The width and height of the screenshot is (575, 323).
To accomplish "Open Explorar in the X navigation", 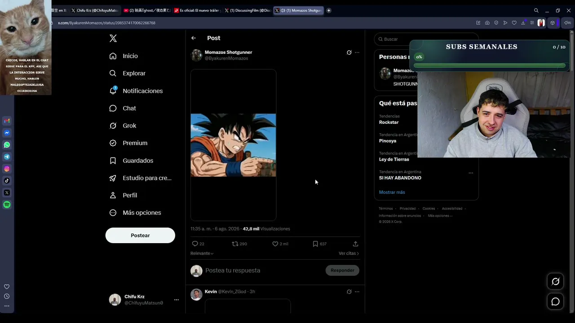I will click(128, 73).
